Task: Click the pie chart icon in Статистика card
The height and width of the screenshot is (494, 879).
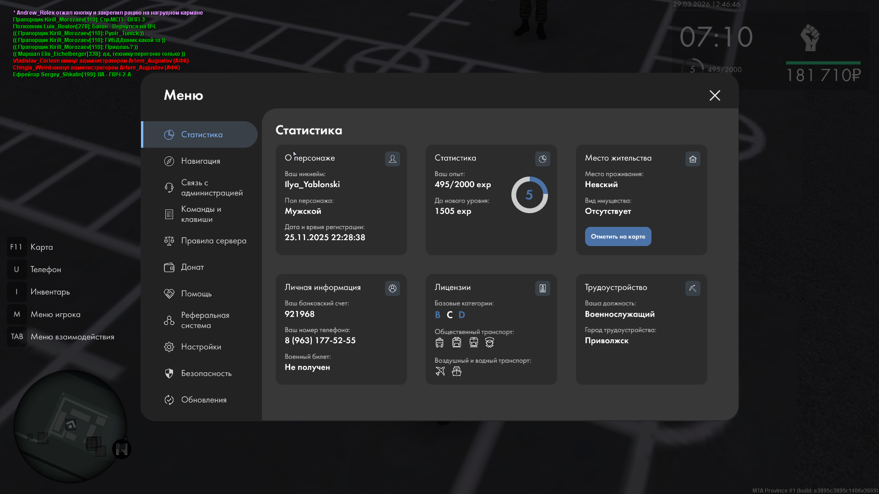Action: pyautogui.click(x=543, y=159)
